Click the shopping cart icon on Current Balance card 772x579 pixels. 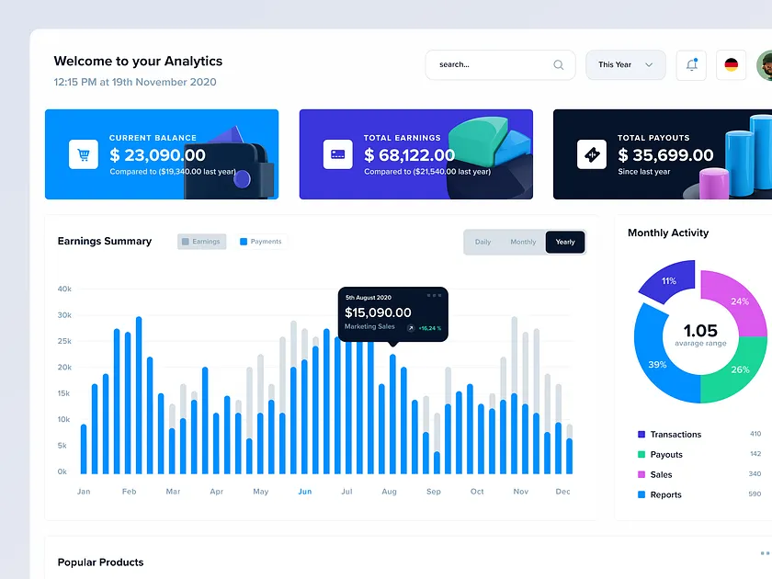(83, 153)
